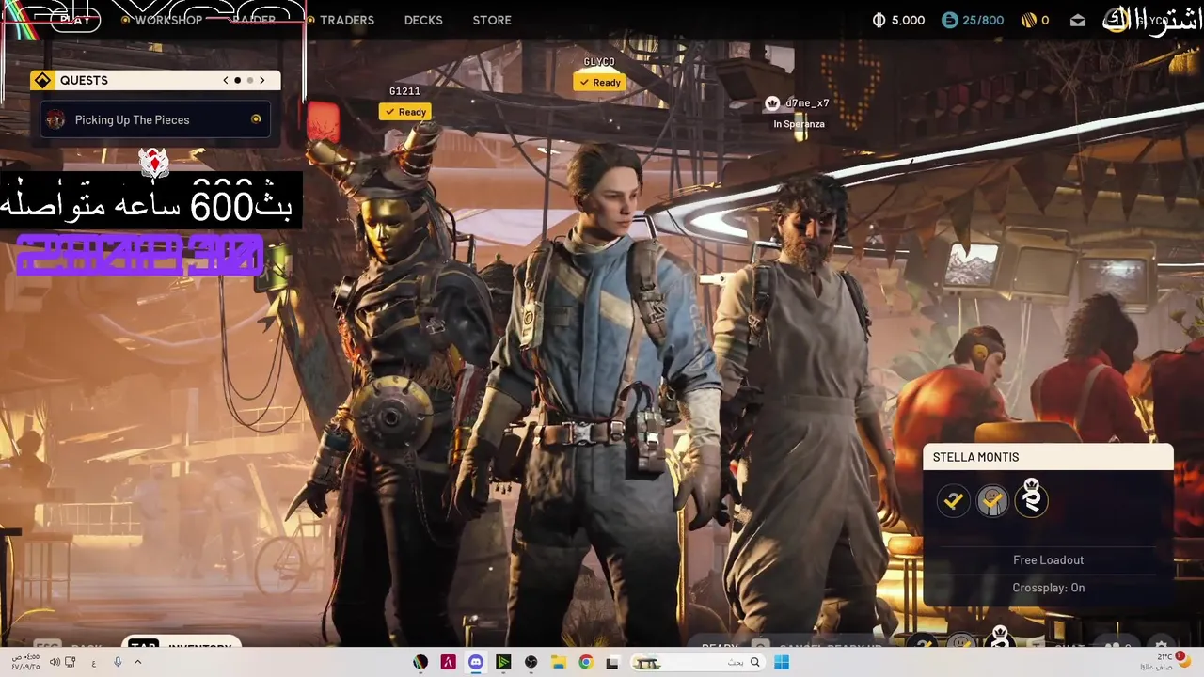The width and height of the screenshot is (1204, 677).
Task: Click G1211's Ready status badge
Action: tap(404, 112)
